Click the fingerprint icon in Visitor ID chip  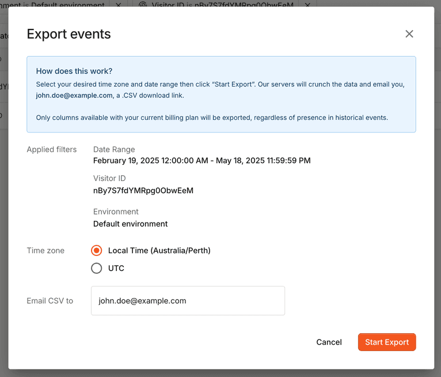click(x=142, y=5)
